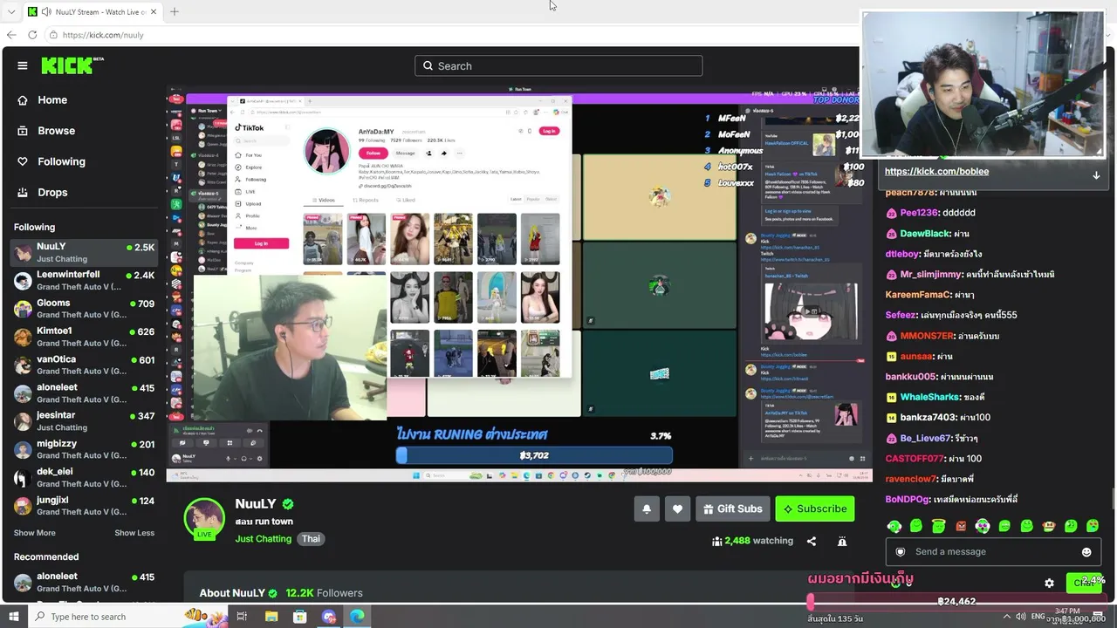Screen dimensions: 1117x628
Task: Click NuuLY entry in Following list
Action: (84, 253)
